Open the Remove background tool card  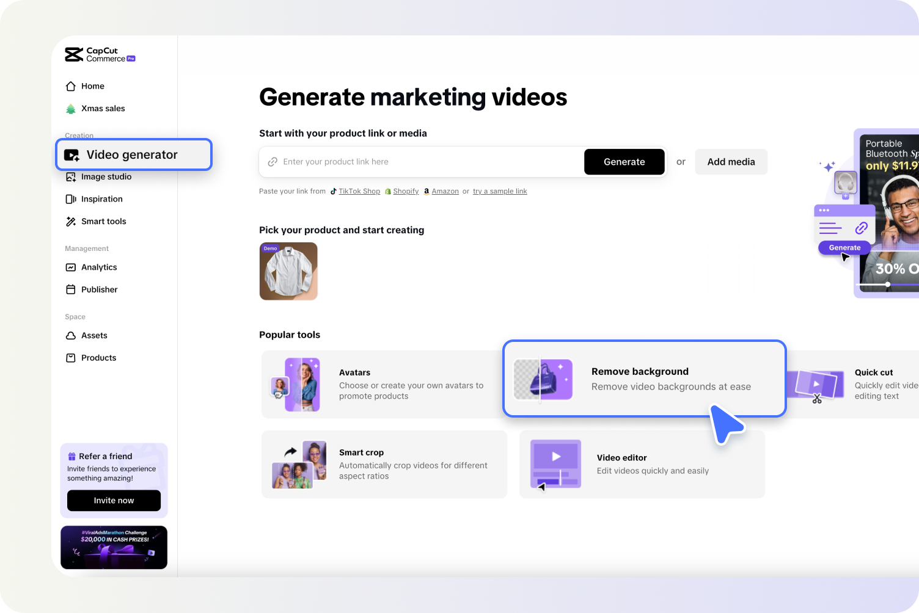[644, 379]
